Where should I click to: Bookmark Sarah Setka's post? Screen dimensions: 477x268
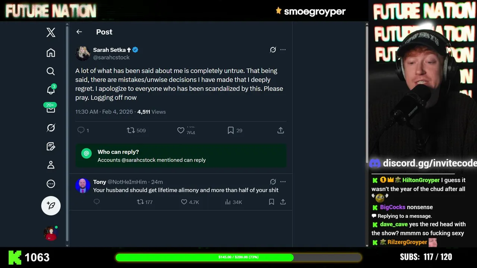[x=231, y=130]
